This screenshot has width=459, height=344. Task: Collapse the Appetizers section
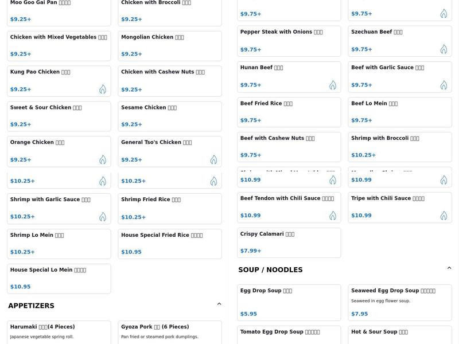tap(219, 304)
